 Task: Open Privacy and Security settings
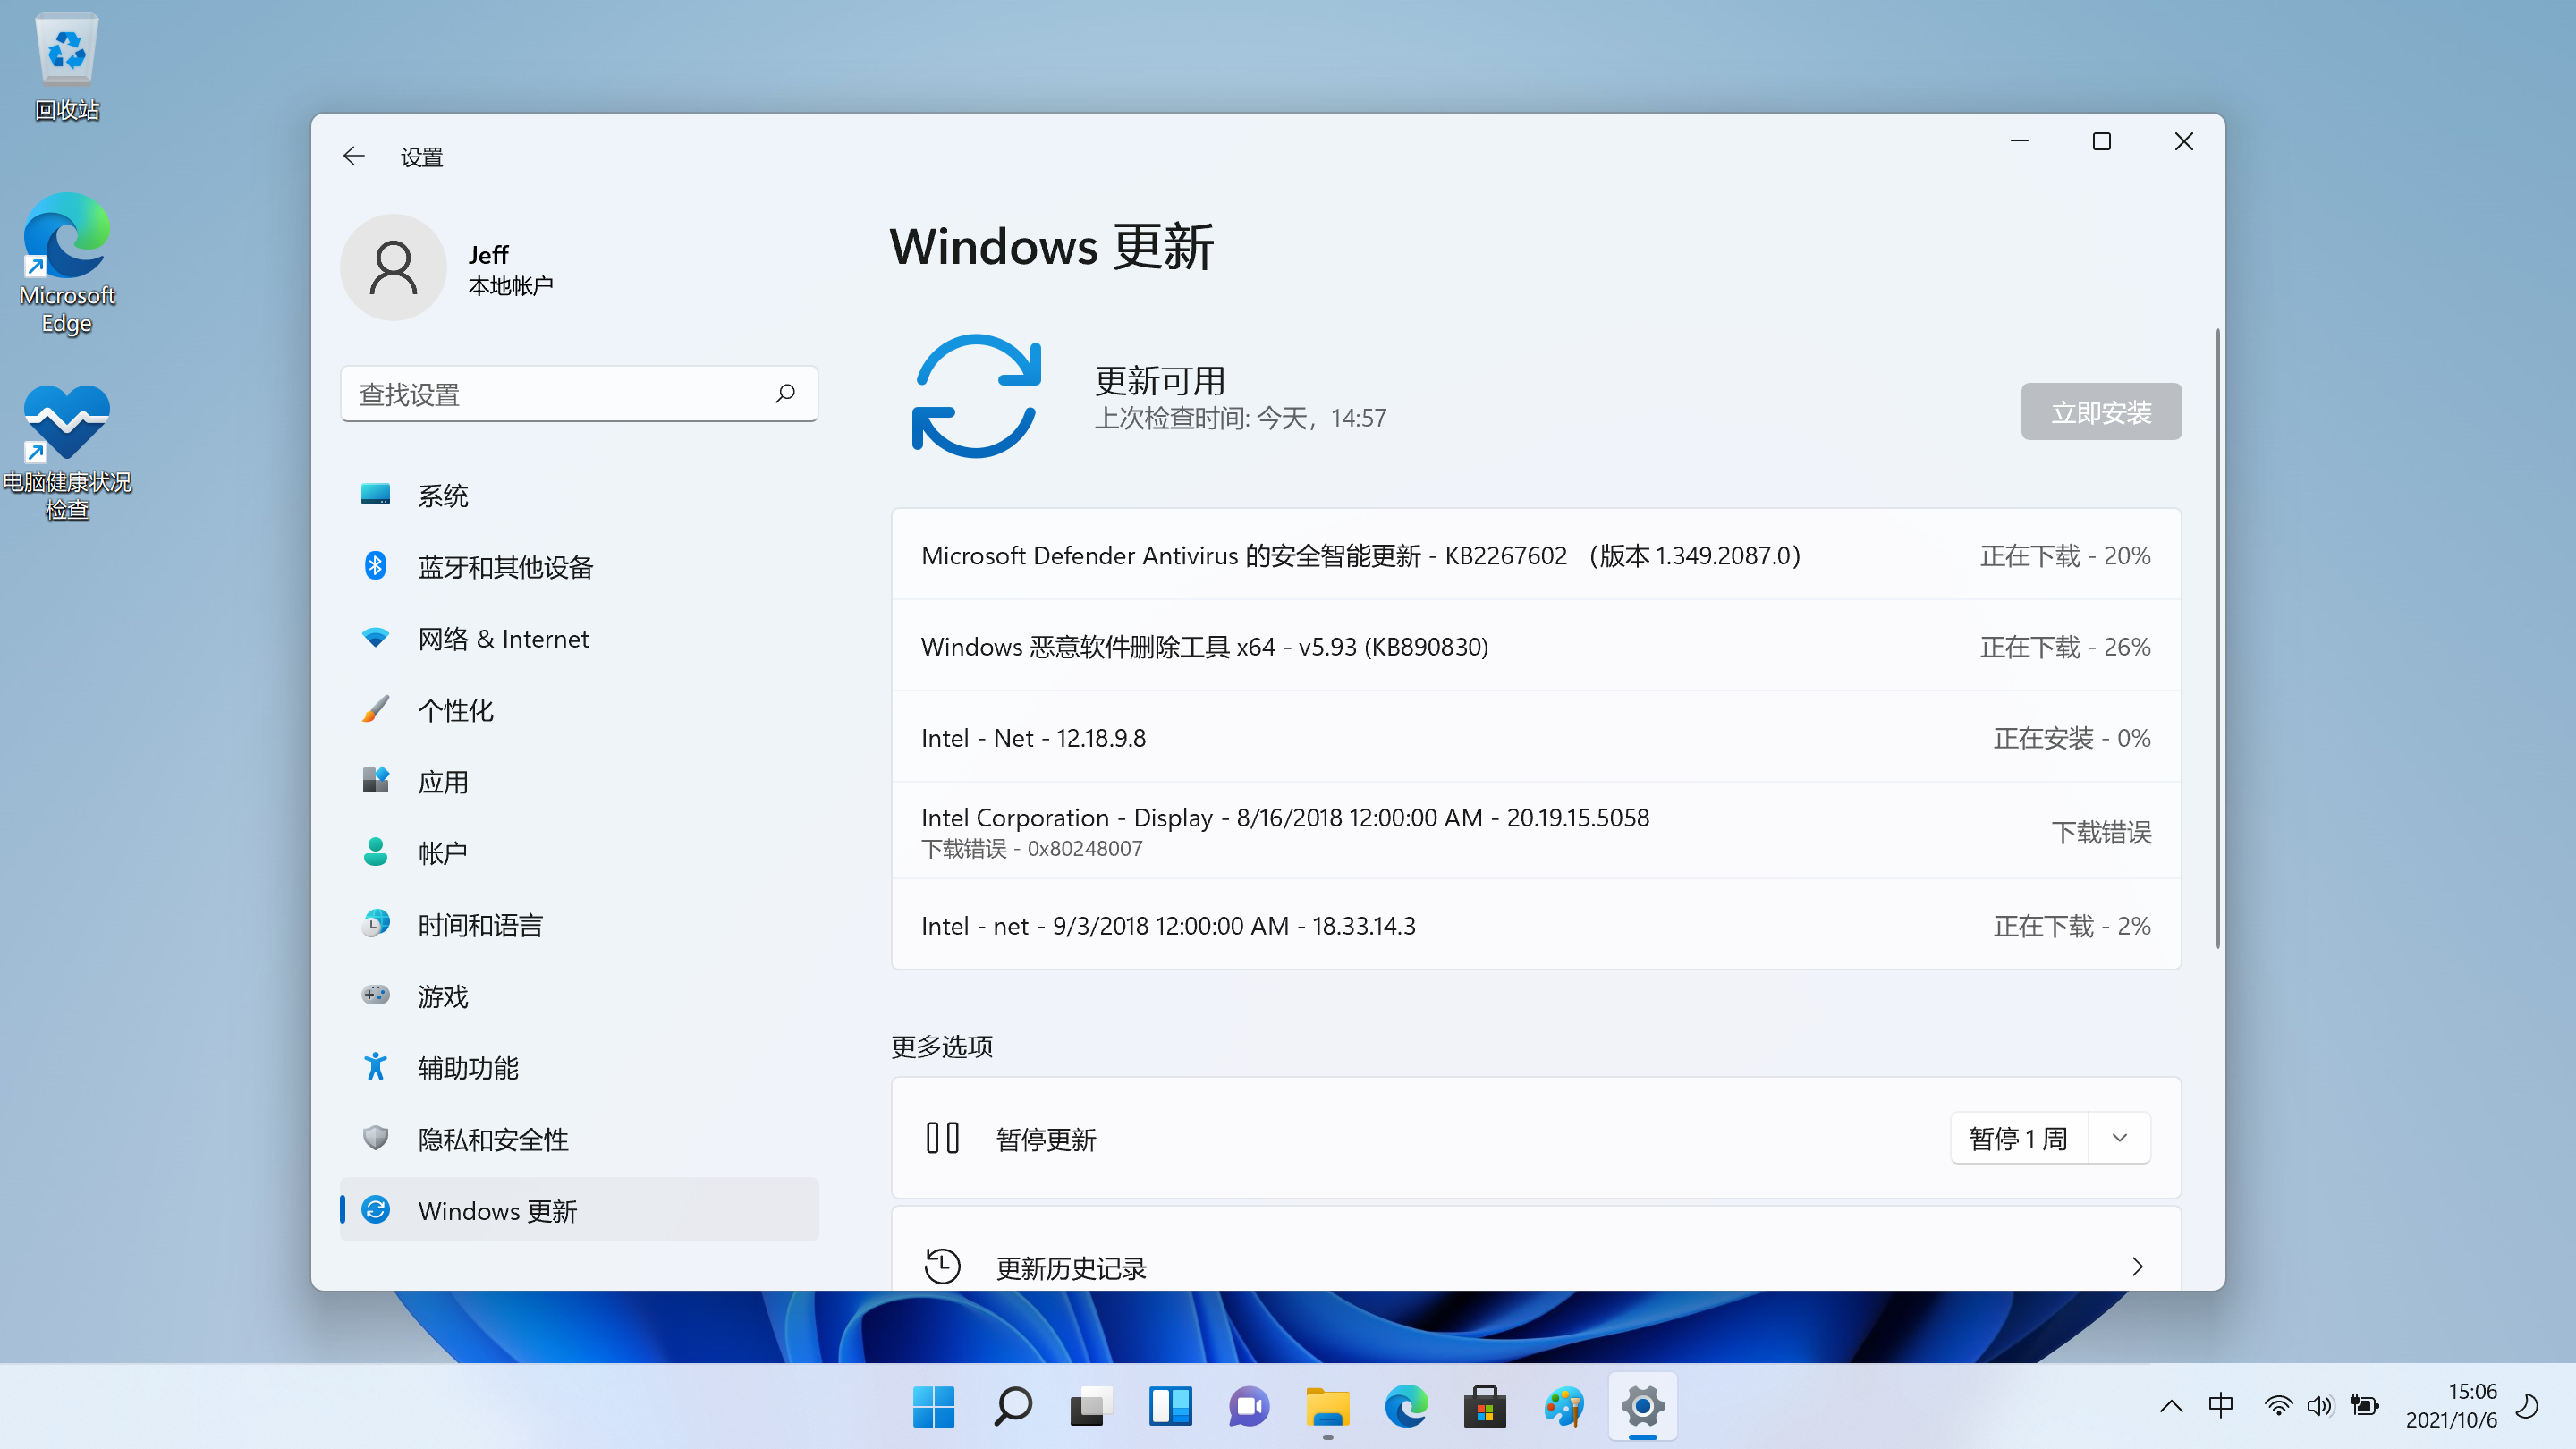point(494,1138)
